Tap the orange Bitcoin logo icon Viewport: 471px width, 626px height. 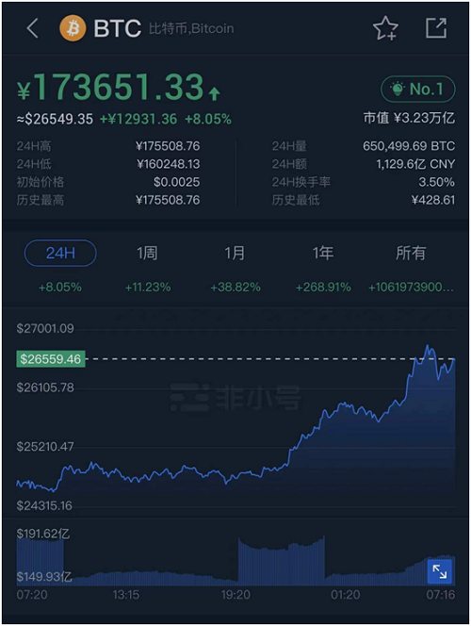[73, 28]
